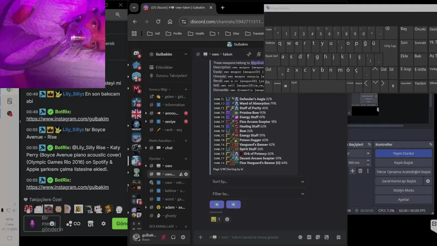Increase transition duration 300 ms stepper
The width and height of the screenshot is (437, 246).
tap(368, 161)
